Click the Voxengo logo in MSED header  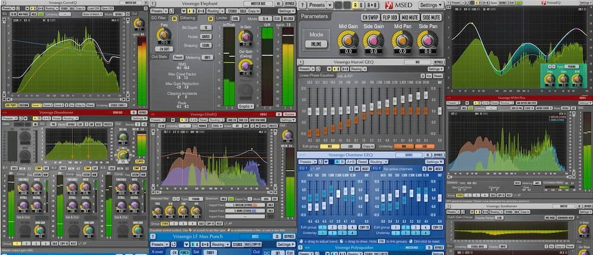pos(388,5)
